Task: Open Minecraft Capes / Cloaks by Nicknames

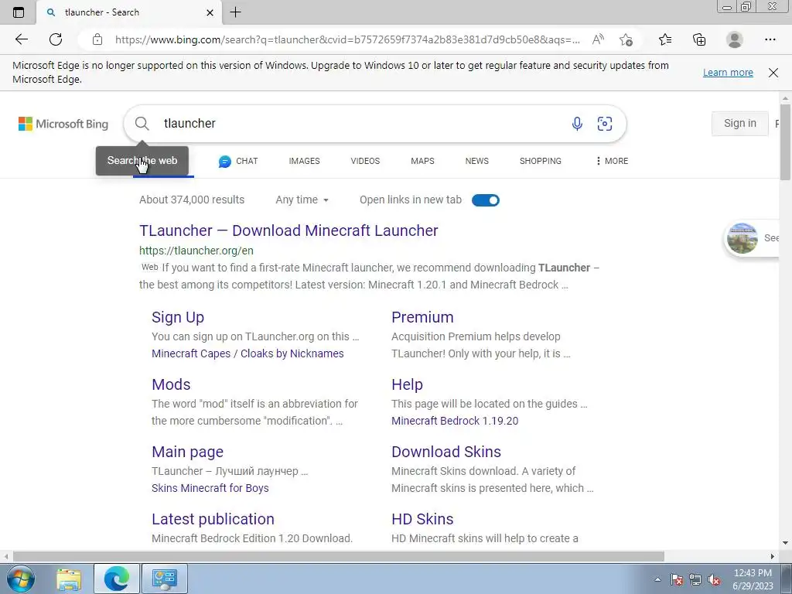Action: pos(247,353)
